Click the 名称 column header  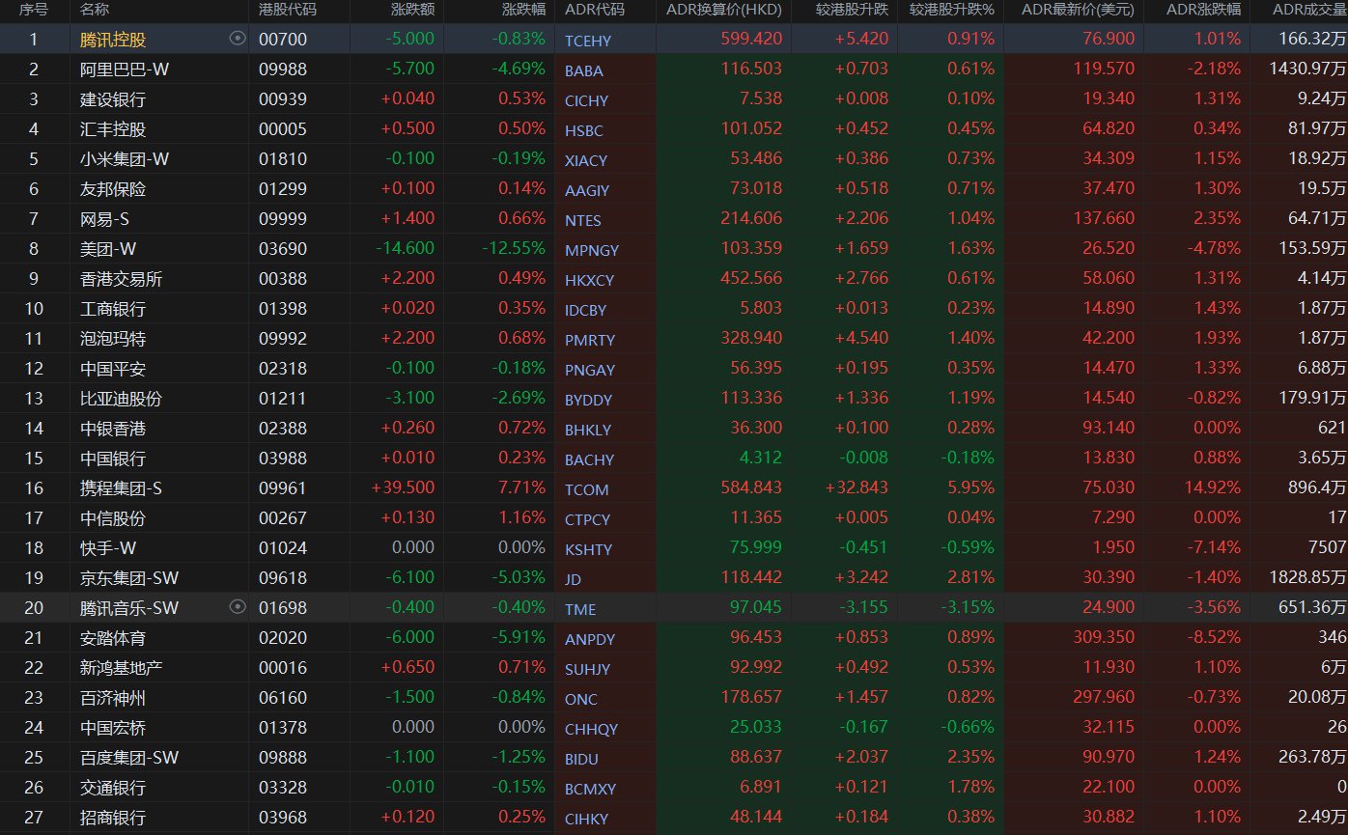(95, 11)
